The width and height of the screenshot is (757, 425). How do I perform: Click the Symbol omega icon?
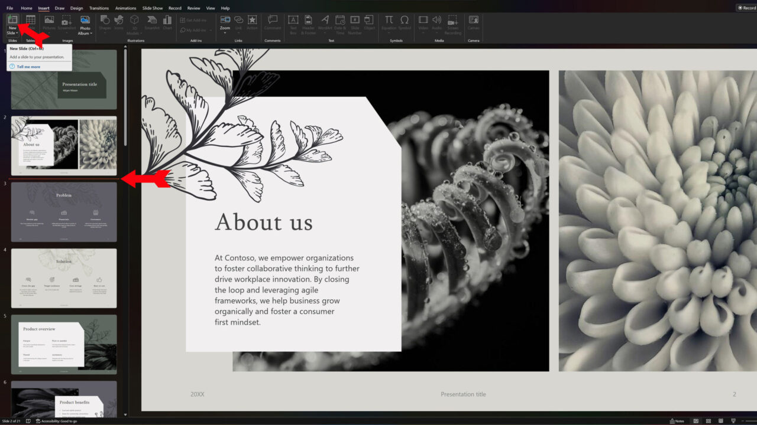click(x=405, y=20)
